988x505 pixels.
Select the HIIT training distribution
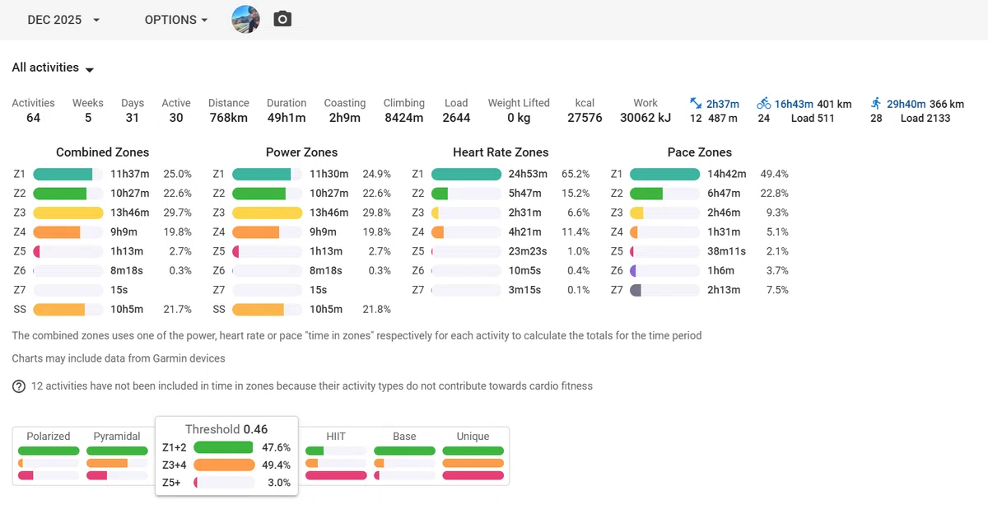pyautogui.click(x=335, y=456)
